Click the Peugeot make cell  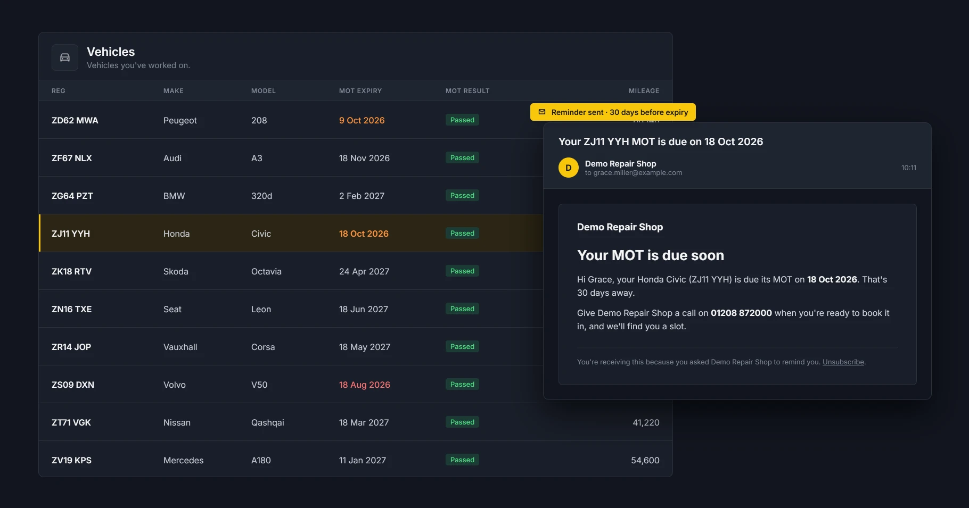pyautogui.click(x=180, y=121)
